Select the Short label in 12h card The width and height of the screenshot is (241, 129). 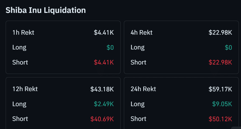point(20,119)
